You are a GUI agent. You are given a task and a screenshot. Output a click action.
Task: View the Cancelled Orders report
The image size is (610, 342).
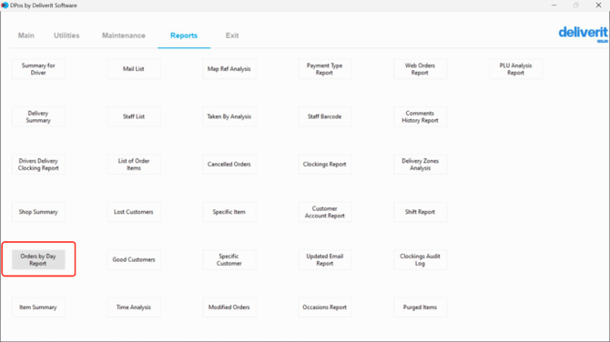coord(229,165)
